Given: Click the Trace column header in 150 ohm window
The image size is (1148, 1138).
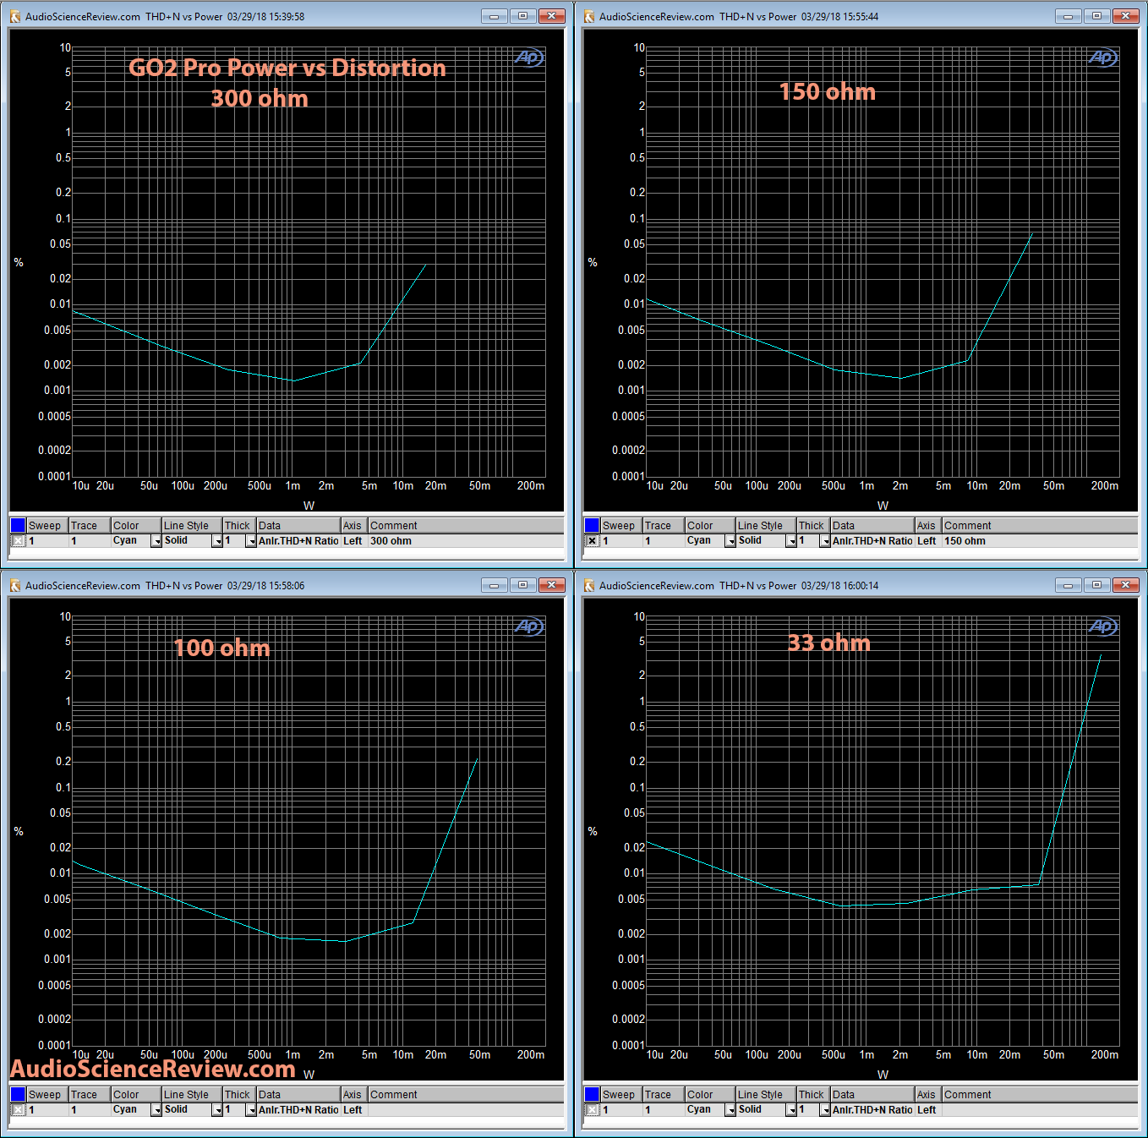Looking at the screenshot, I should 664,526.
